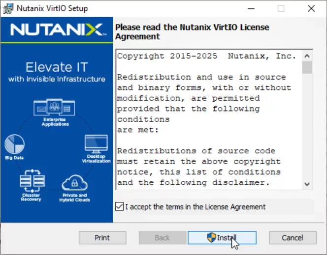
Task: Click the Print button
Action: 102,237
